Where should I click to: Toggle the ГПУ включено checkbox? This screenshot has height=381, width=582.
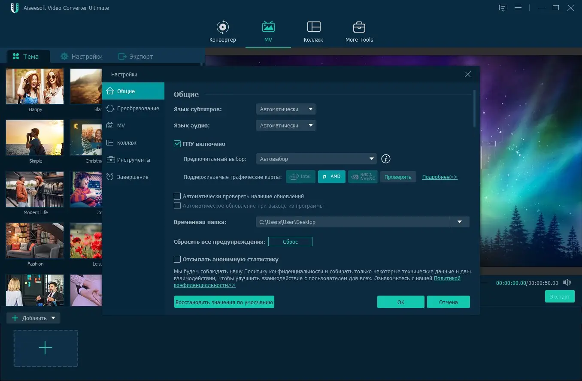[x=177, y=144]
